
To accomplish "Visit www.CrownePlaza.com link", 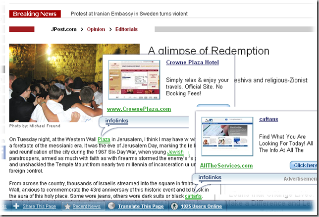I will (139, 109).
